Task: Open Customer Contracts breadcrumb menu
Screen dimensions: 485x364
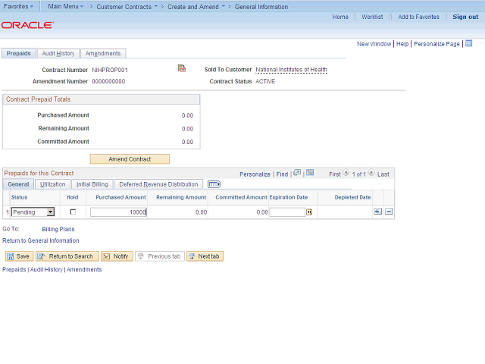Action: coord(127,7)
